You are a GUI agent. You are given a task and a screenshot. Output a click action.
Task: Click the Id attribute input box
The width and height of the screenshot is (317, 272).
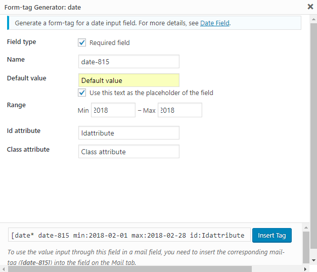128,133
